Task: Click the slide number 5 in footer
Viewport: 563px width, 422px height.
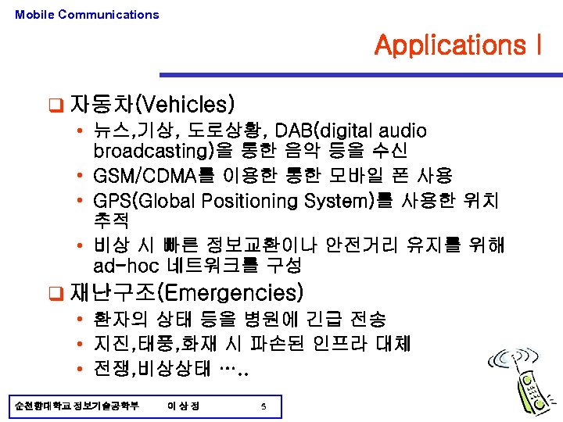Action: click(264, 406)
